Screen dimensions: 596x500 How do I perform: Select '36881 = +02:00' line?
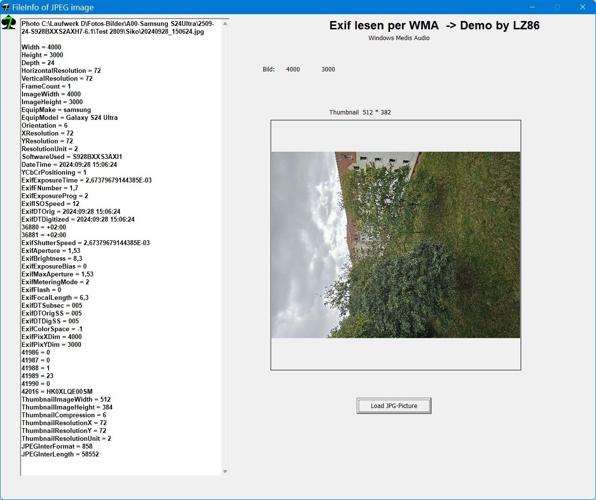point(44,235)
